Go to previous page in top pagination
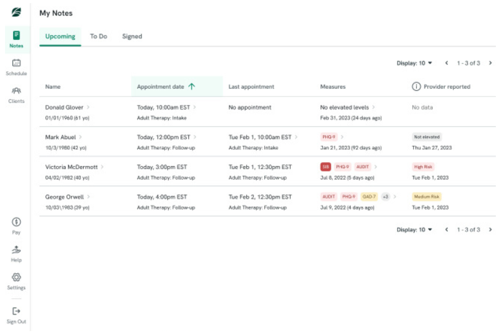 coord(446,63)
